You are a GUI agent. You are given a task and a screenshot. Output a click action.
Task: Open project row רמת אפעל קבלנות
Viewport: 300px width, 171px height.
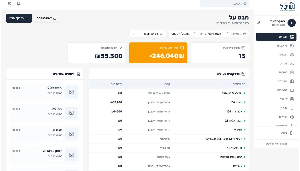169,157
